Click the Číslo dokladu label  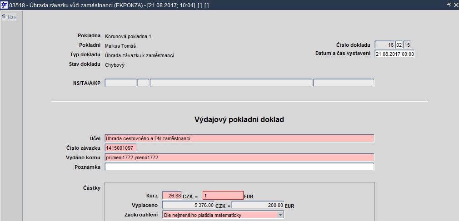(x=353, y=45)
